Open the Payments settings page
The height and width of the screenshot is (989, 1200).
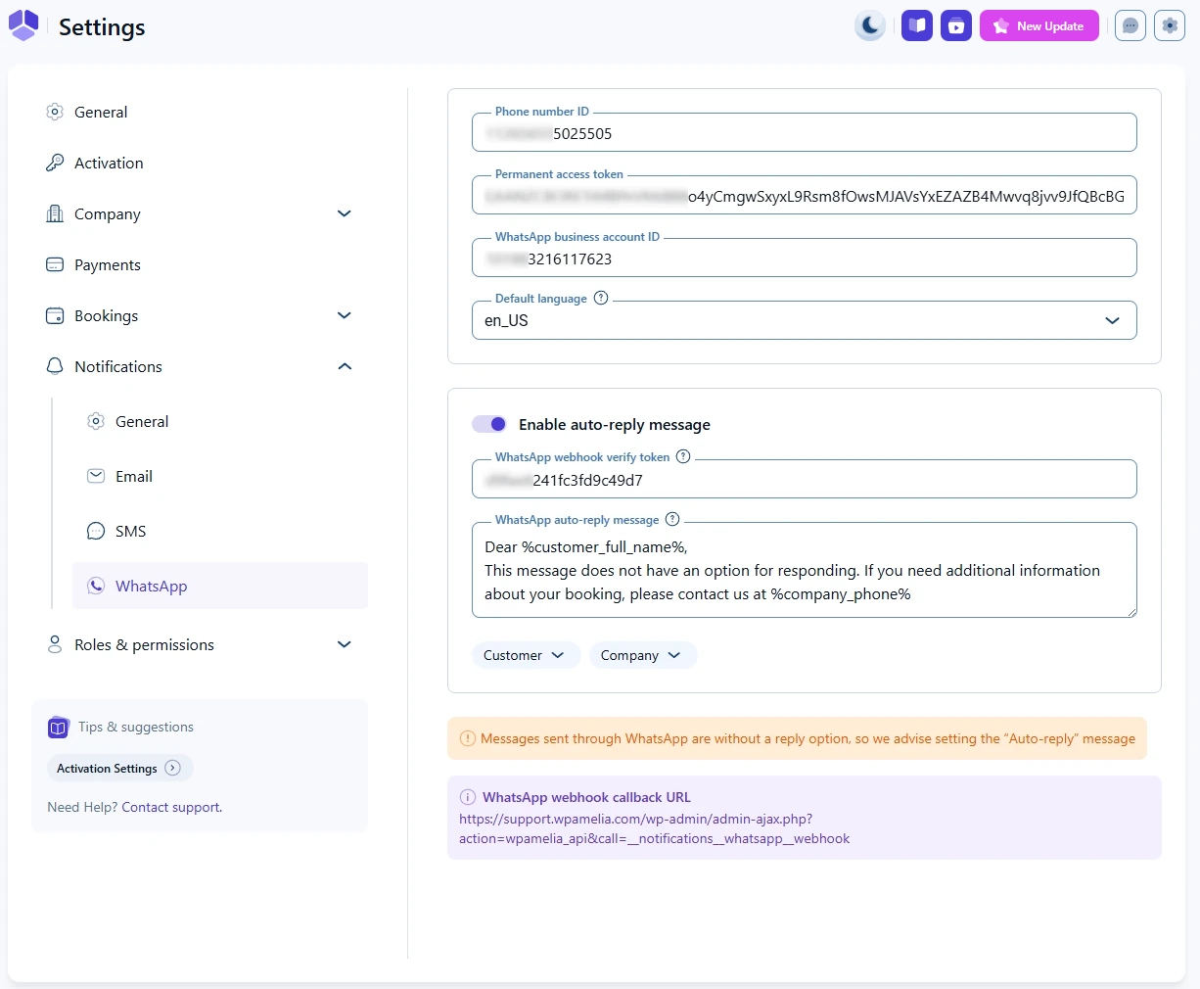click(107, 264)
